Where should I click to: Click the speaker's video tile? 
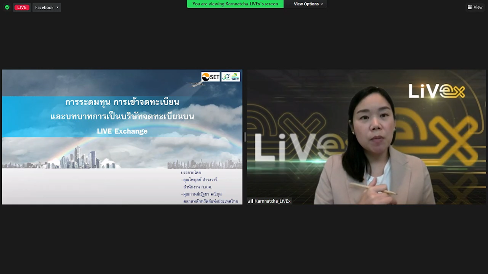(366, 137)
